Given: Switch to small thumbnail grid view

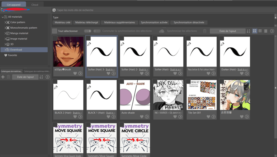Looking at the screenshot, I should point(260,31).
